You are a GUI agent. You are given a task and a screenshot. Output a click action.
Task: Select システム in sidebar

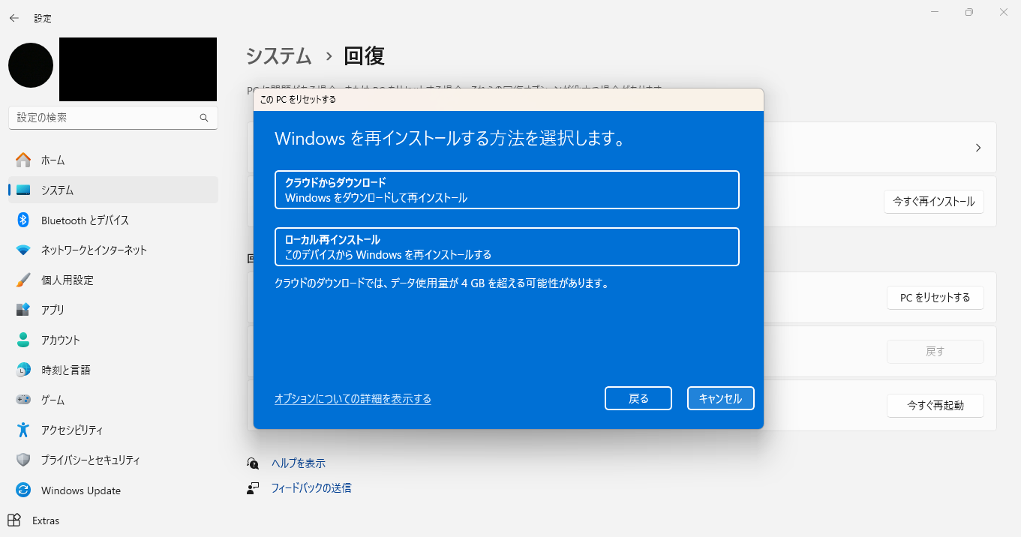coord(113,190)
